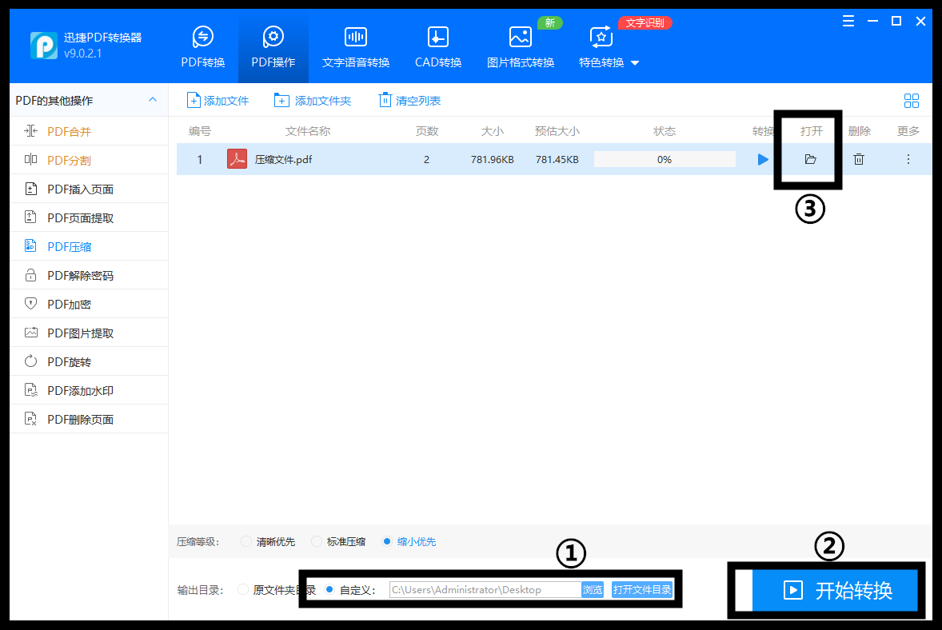Image resolution: width=942 pixels, height=630 pixels.
Task: Click 浏览 browse button
Action: [x=593, y=590]
